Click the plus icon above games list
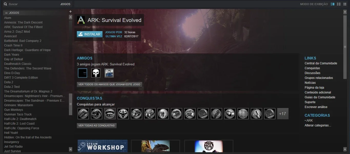The height and width of the screenshot is (154, 350). click(x=70, y=11)
